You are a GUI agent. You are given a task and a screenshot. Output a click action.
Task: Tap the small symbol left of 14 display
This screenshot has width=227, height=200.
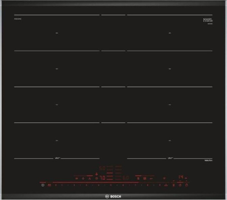point(164,178)
